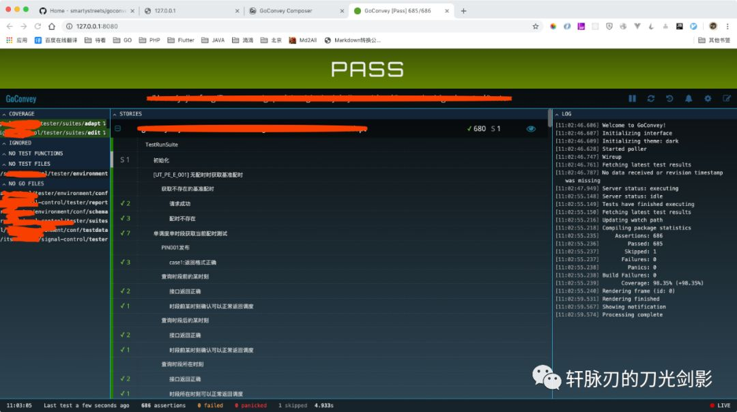Open the Markdown转换 bookmark

click(352, 40)
